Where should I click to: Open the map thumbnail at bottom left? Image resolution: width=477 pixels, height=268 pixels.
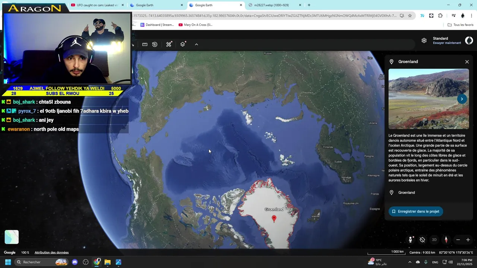pos(12,237)
